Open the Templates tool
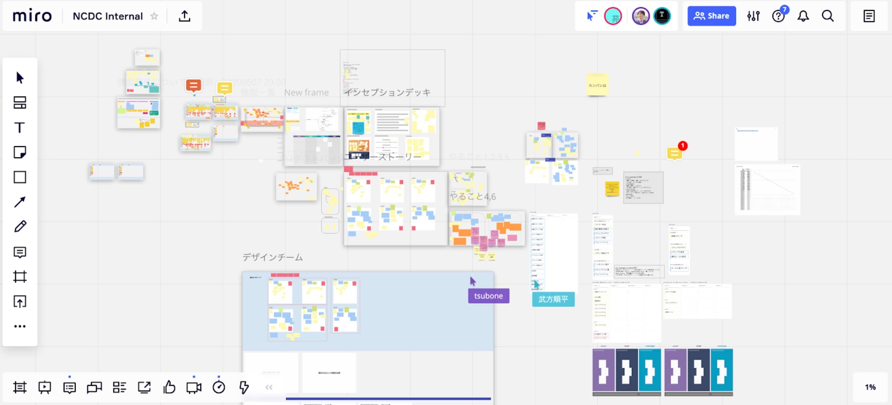Screen dimensions: 892x405 tap(20, 103)
